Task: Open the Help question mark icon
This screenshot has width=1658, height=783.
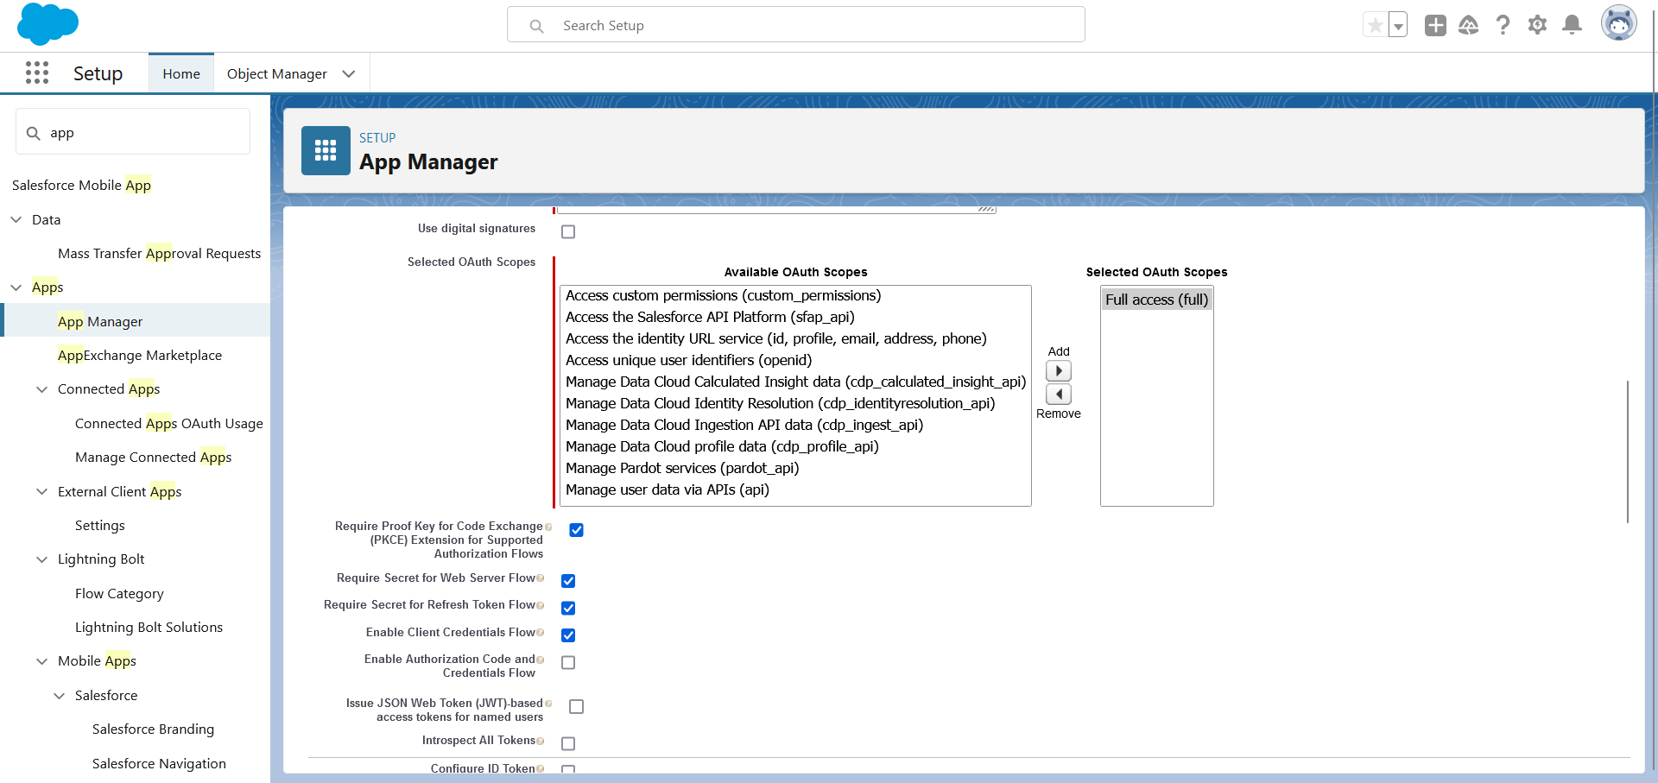Action: click(1503, 25)
